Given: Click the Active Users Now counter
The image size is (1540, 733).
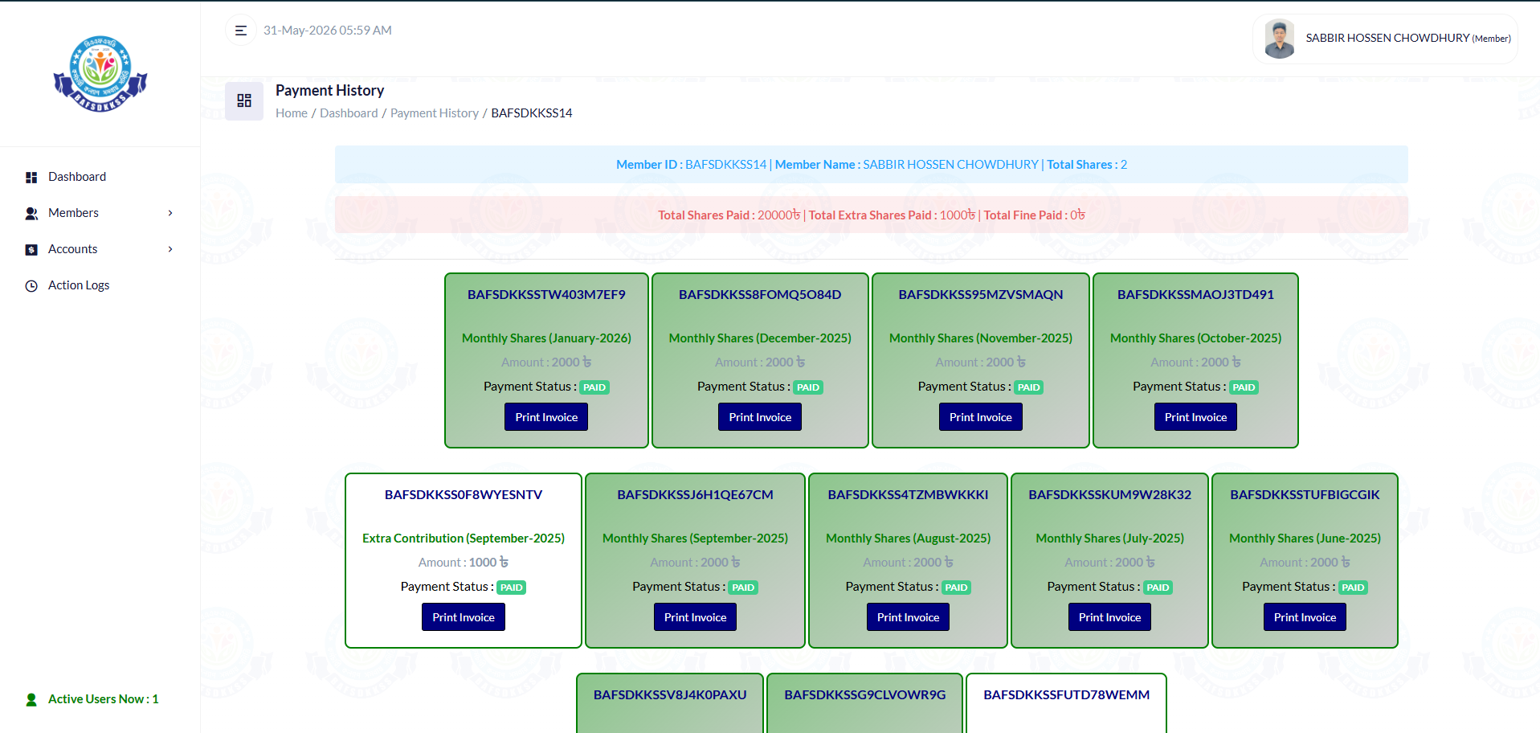Looking at the screenshot, I should point(104,699).
